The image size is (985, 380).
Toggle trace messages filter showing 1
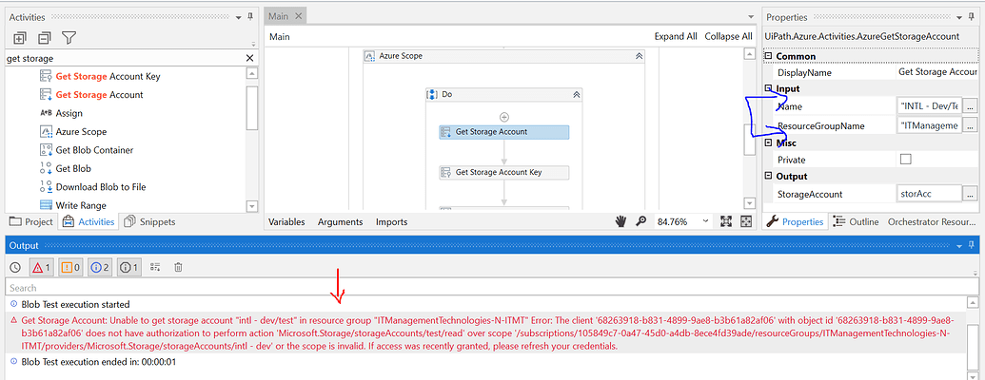(x=128, y=268)
